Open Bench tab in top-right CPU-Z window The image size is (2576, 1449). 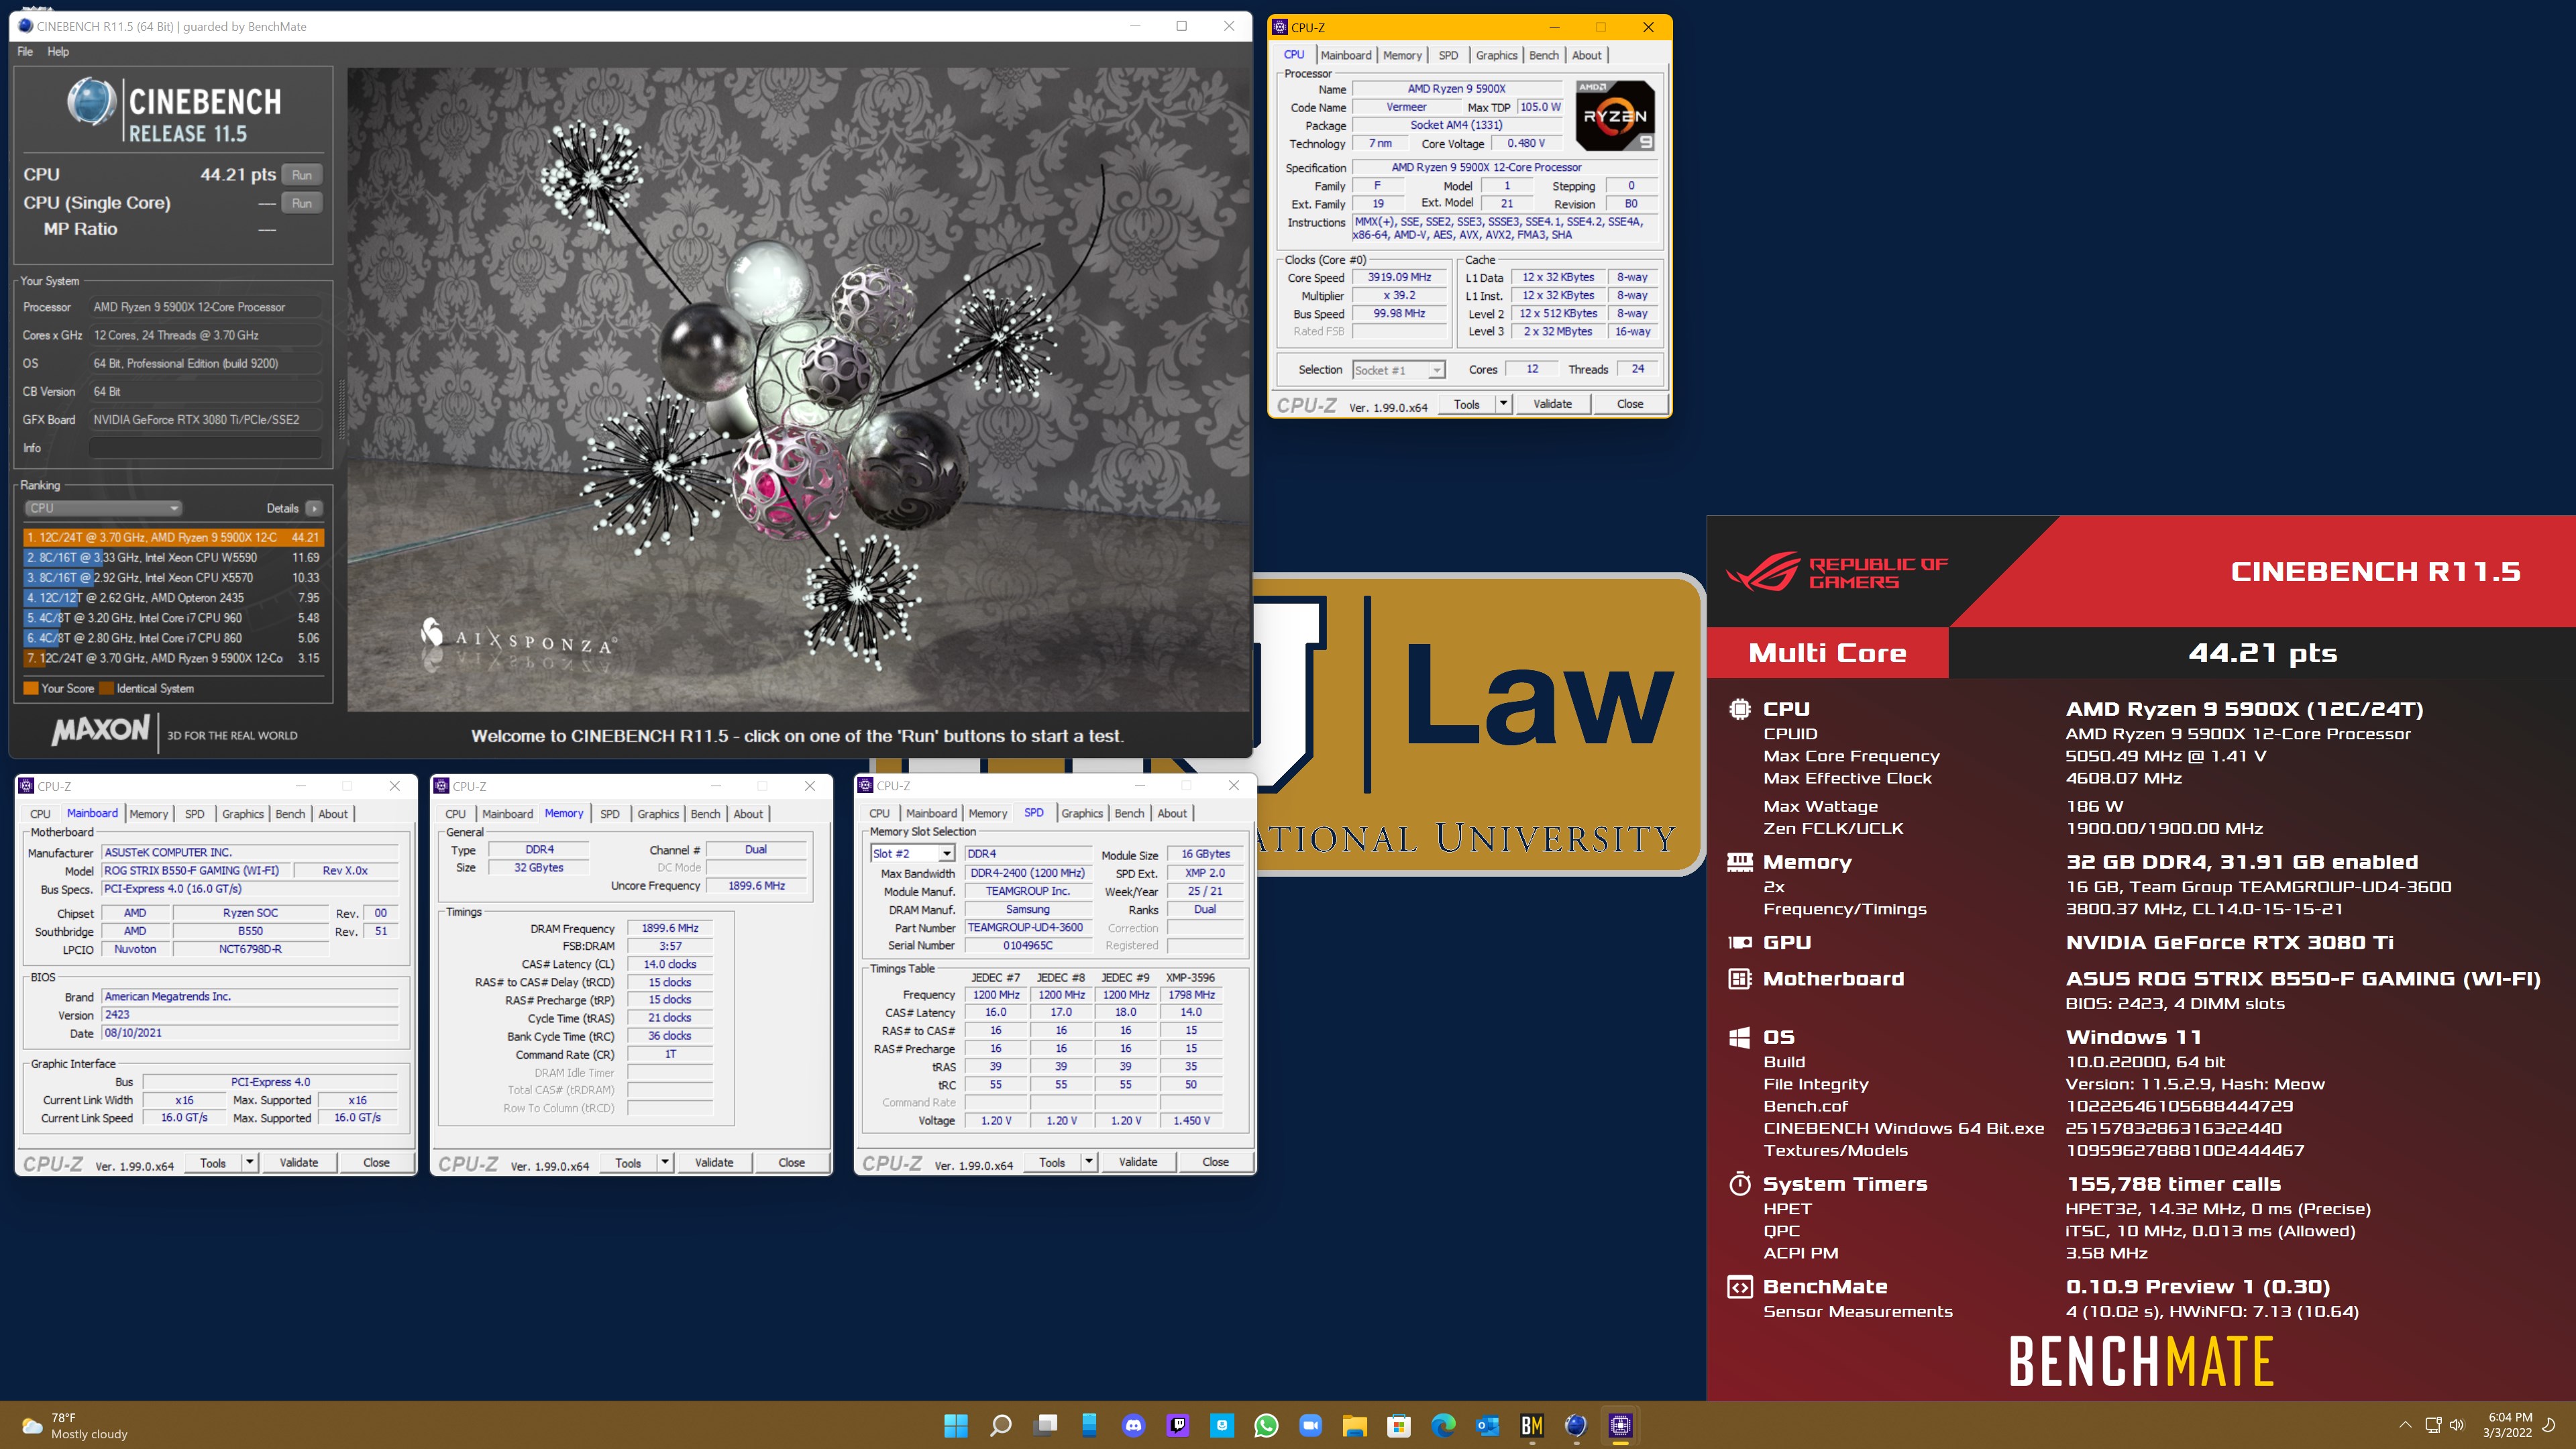click(x=1543, y=55)
